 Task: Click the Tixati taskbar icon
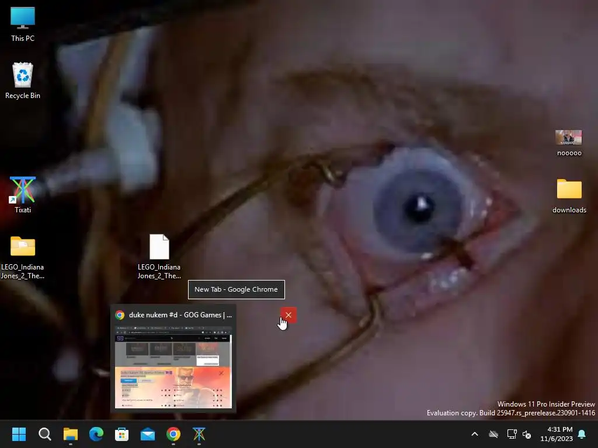(199, 434)
